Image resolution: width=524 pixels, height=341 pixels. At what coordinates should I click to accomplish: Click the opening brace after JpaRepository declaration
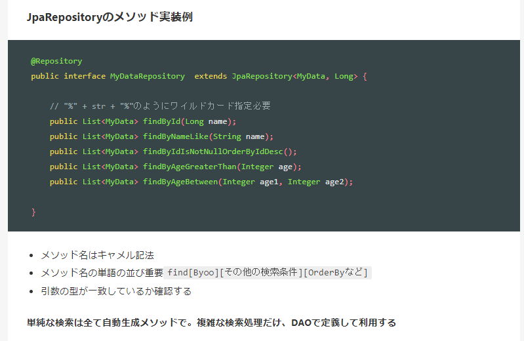click(x=365, y=76)
